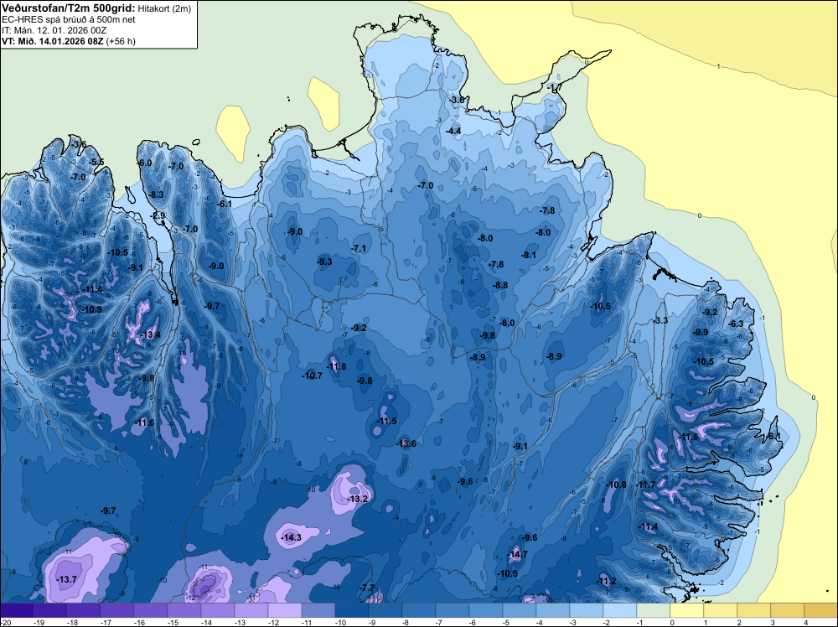
Task: Click the -9.3 temperature label
Action: coord(324,262)
